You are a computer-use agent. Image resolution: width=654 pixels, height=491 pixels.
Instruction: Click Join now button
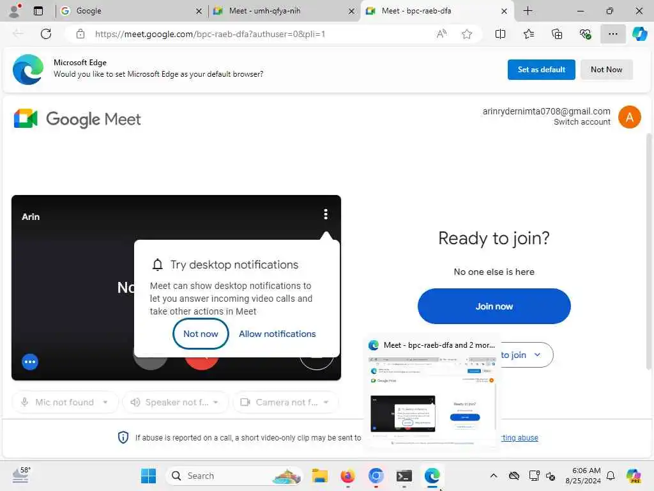(x=494, y=306)
